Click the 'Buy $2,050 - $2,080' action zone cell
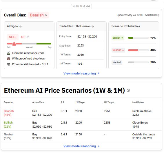164x153 pixels. (42, 124)
